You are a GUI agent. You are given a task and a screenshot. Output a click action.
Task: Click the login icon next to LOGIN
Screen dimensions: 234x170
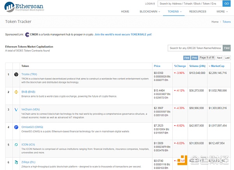154,4
